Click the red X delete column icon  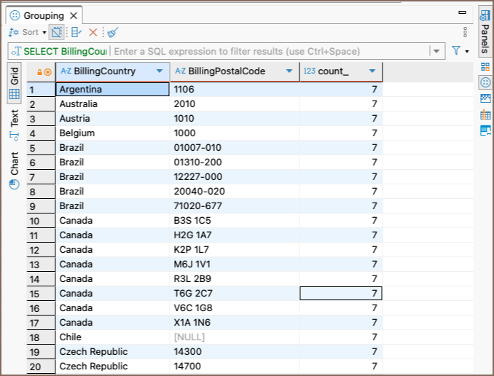[93, 32]
